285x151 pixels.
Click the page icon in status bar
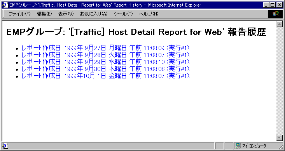5,146
